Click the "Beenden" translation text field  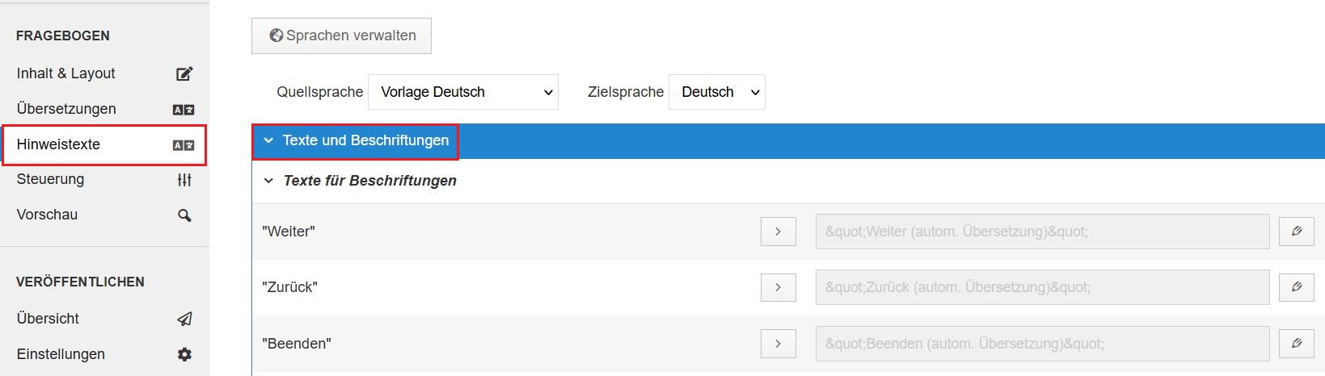[x=1042, y=344]
